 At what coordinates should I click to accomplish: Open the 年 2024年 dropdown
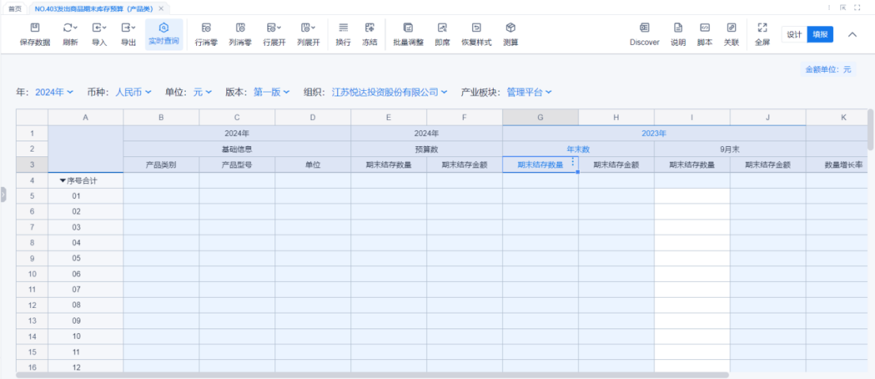(54, 92)
